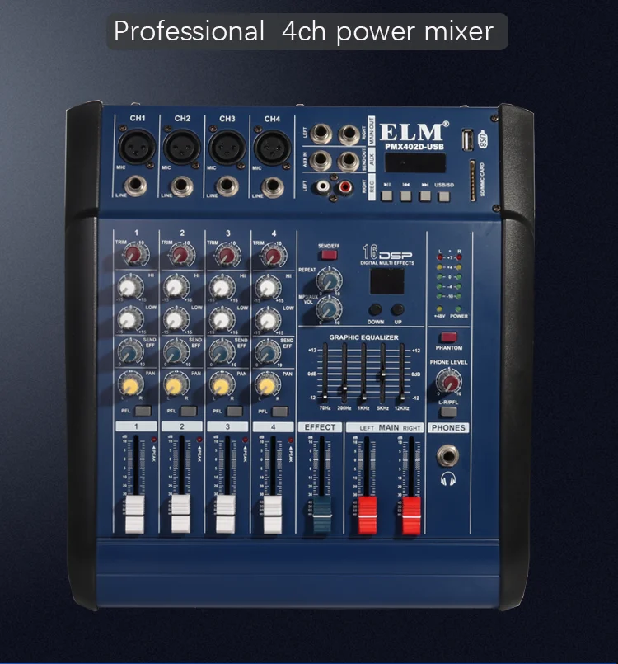Click the CH1 XLR mic input
The width and height of the screenshot is (618, 664).
click(136, 147)
